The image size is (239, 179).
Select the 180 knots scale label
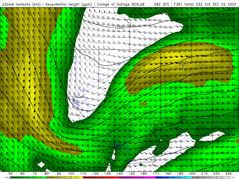click(x=168, y=174)
